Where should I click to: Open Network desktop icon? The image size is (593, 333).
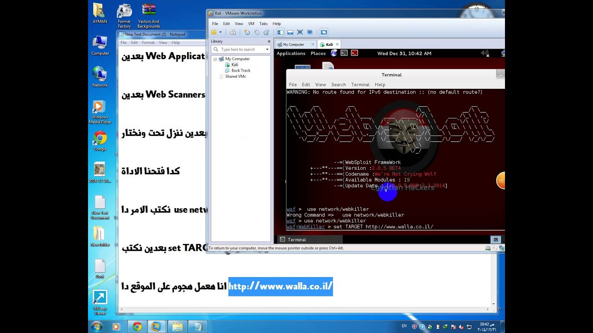(100, 77)
